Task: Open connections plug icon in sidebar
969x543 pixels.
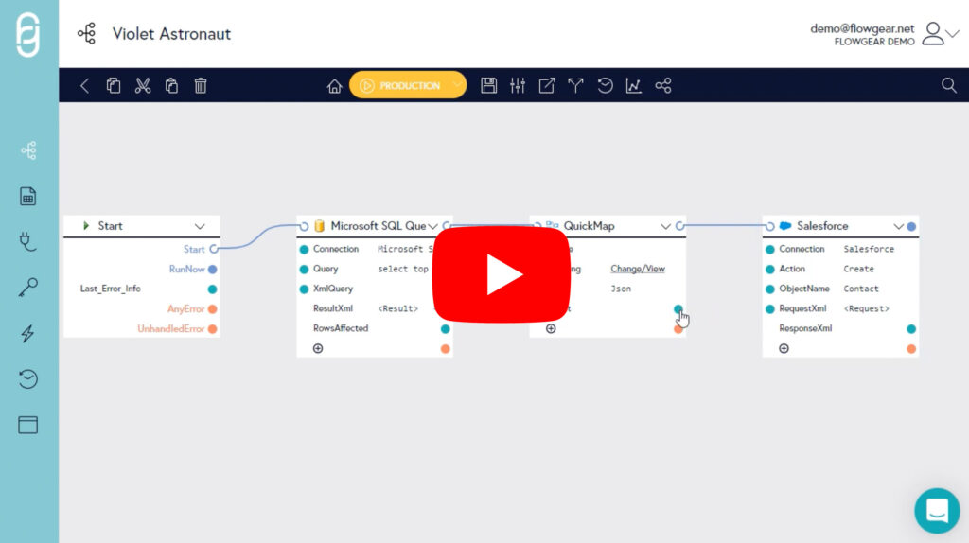Action: 27,241
